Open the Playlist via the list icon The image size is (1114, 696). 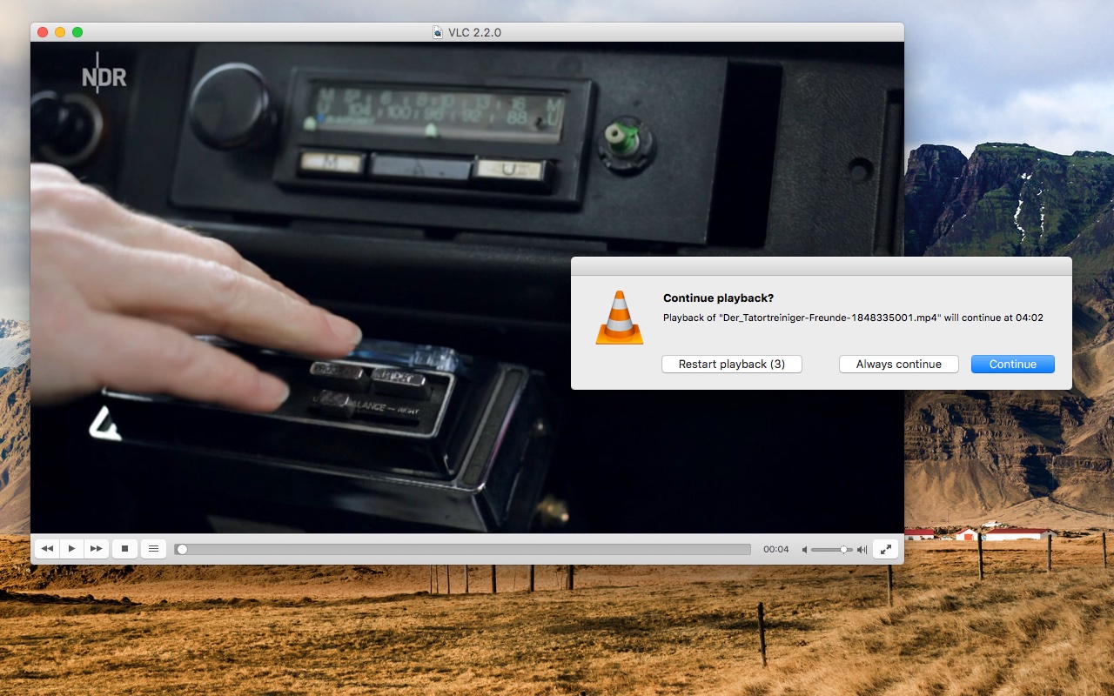pyautogui.click(x=154, y=548)
